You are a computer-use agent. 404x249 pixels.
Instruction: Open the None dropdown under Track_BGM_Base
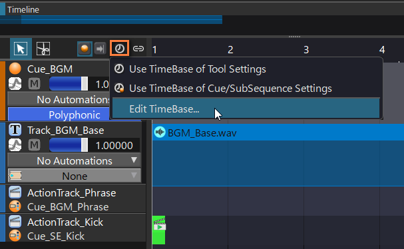click(x=75, y=176)
